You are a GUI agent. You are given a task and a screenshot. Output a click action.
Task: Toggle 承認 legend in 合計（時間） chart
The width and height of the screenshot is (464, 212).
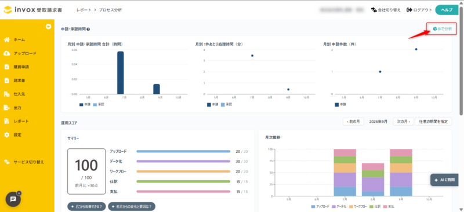(99, 104)
